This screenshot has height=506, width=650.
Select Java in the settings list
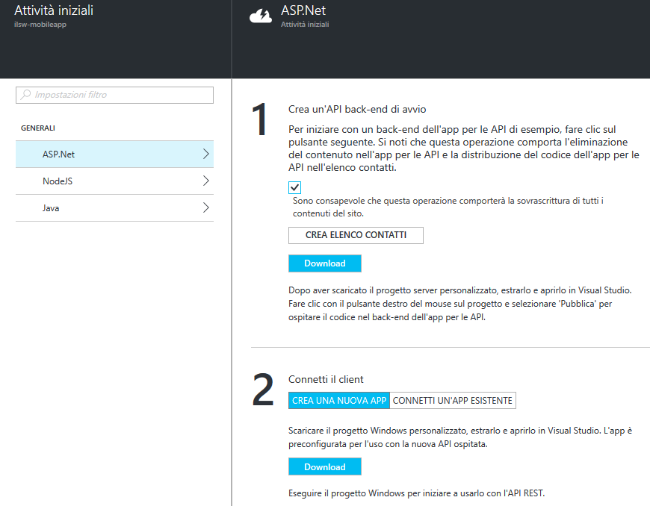coord(114,208)
